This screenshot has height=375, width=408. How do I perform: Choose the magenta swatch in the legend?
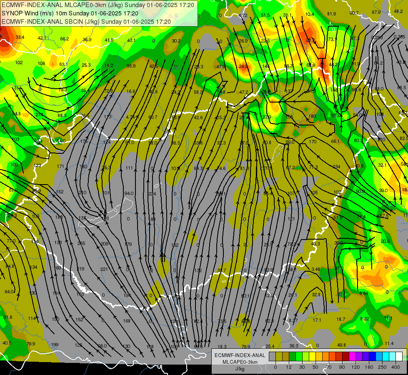[x=353, y=357]
